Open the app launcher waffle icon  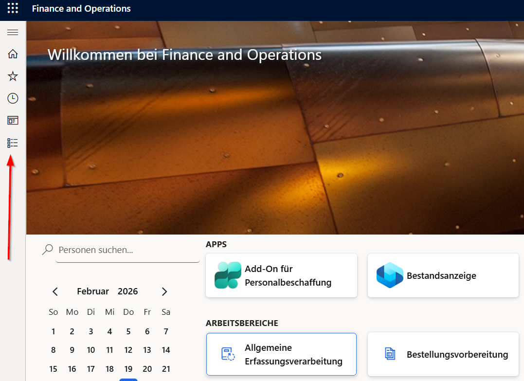click(x=13, y=8)
